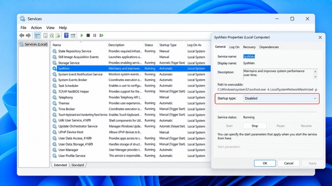332x186 pixels.
Task: Click Cancel in SysMain Properties
Action: click(x=289, y=163)
